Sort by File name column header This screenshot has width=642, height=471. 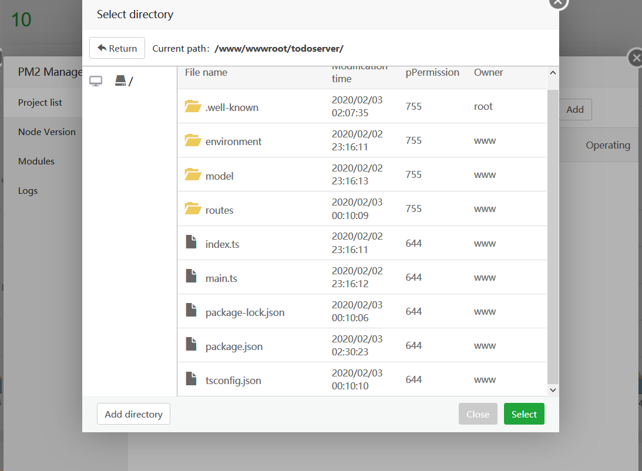206,73
